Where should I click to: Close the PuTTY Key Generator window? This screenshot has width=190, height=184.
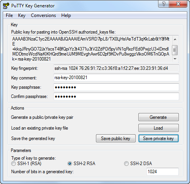coord(178,4)
